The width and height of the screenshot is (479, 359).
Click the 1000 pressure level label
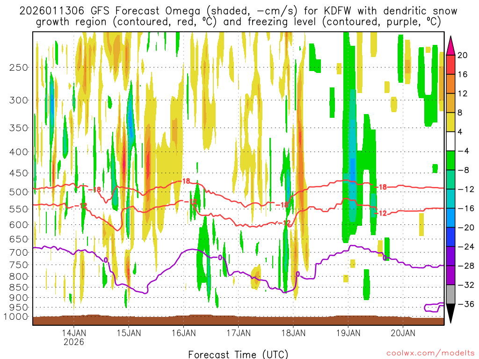coord(16,317)
